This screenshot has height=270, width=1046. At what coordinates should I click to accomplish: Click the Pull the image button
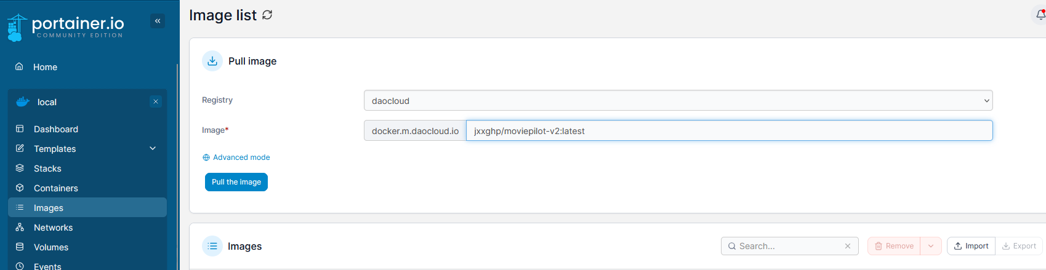pos(236,182)
